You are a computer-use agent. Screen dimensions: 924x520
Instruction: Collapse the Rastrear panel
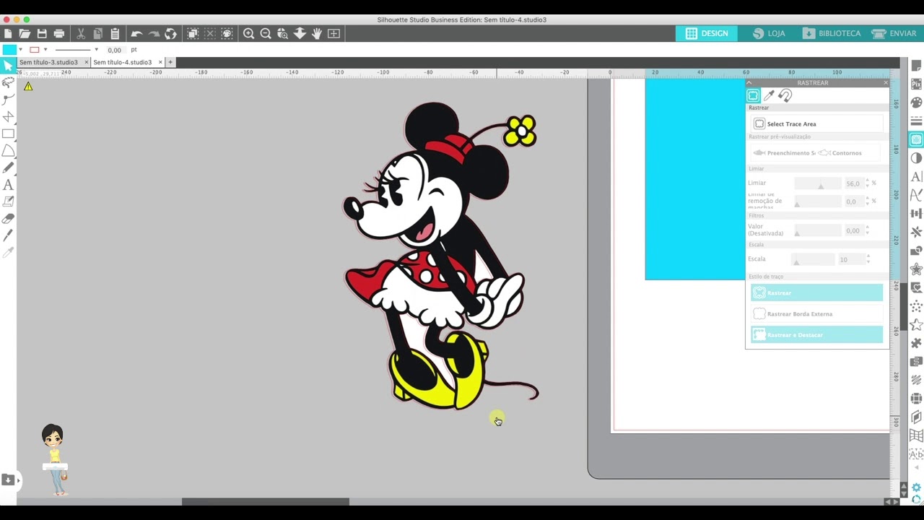coord(749,83)
